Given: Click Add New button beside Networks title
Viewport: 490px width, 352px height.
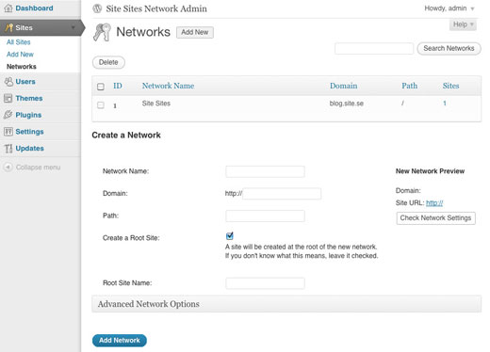Looking at the screenshot, I should click(x=195, y=32).
